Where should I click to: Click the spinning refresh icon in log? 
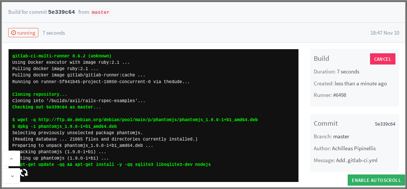pos(24,172)
